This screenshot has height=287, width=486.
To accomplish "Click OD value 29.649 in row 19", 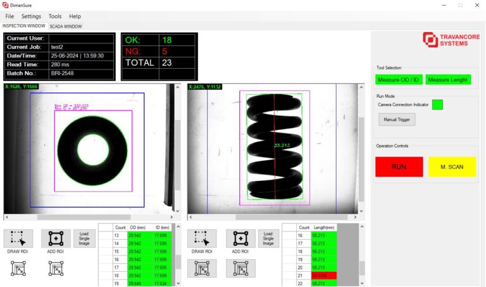I will (x=140, y=283).
